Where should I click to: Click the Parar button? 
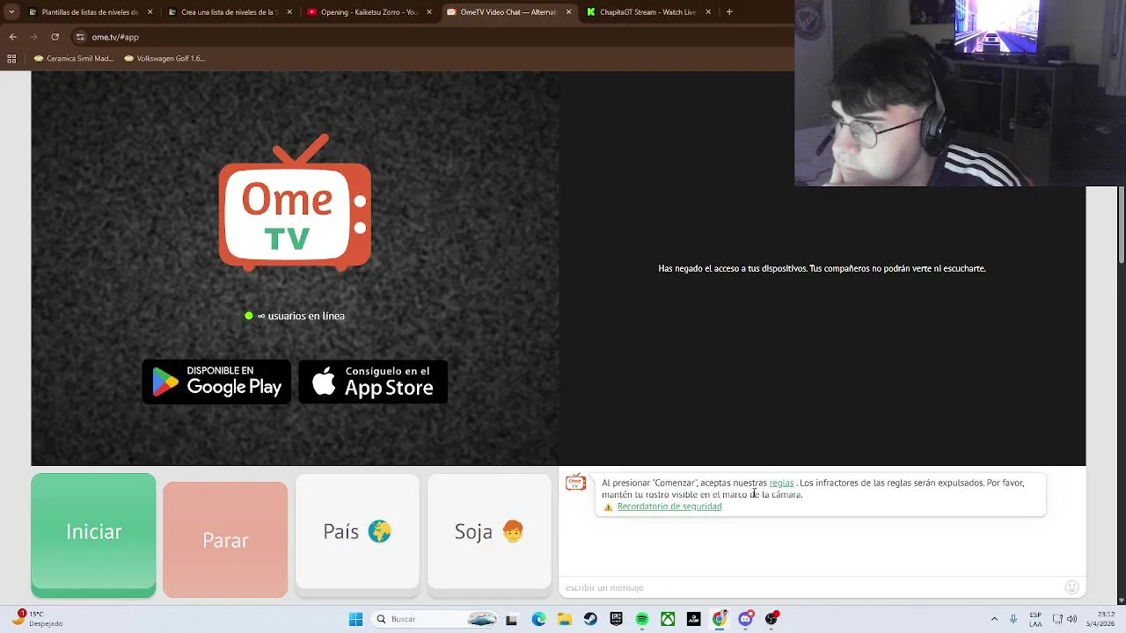coord(225,540)
